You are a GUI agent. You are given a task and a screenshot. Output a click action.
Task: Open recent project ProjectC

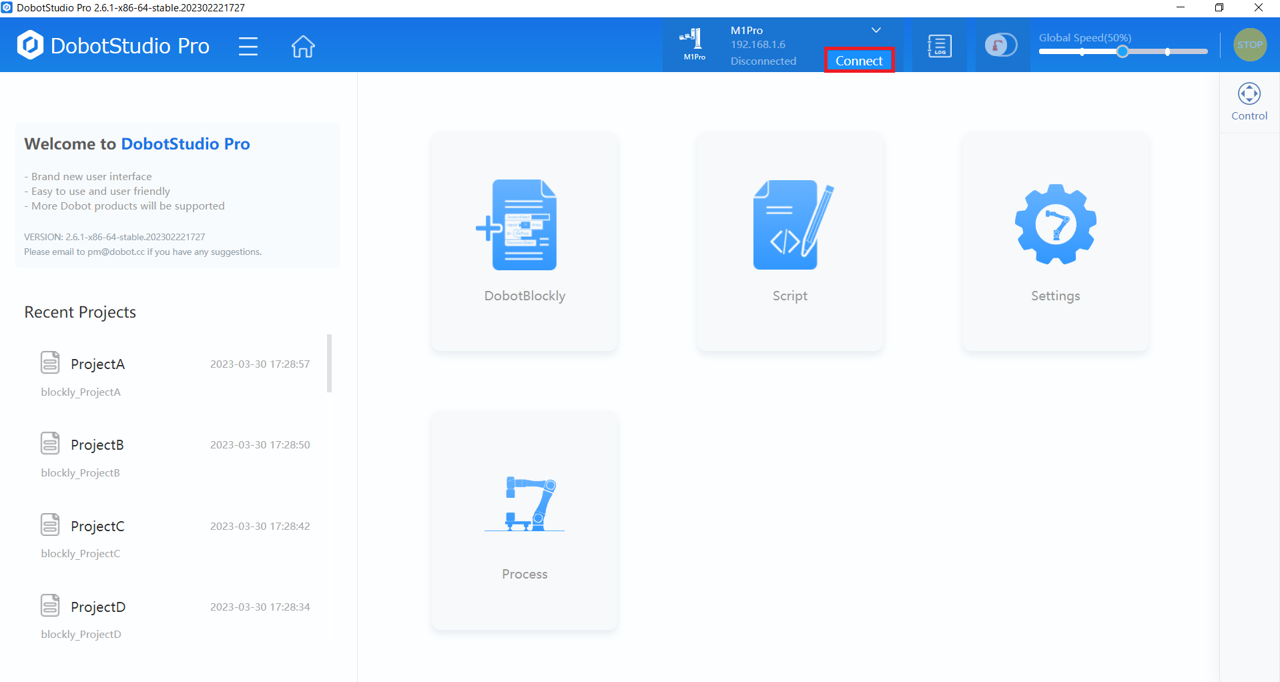coord(176,538)
